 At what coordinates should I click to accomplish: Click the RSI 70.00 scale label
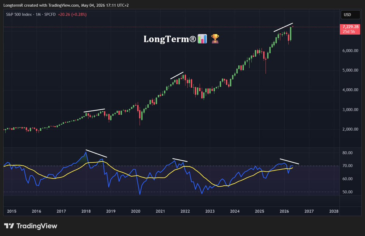tap(347, 166)
